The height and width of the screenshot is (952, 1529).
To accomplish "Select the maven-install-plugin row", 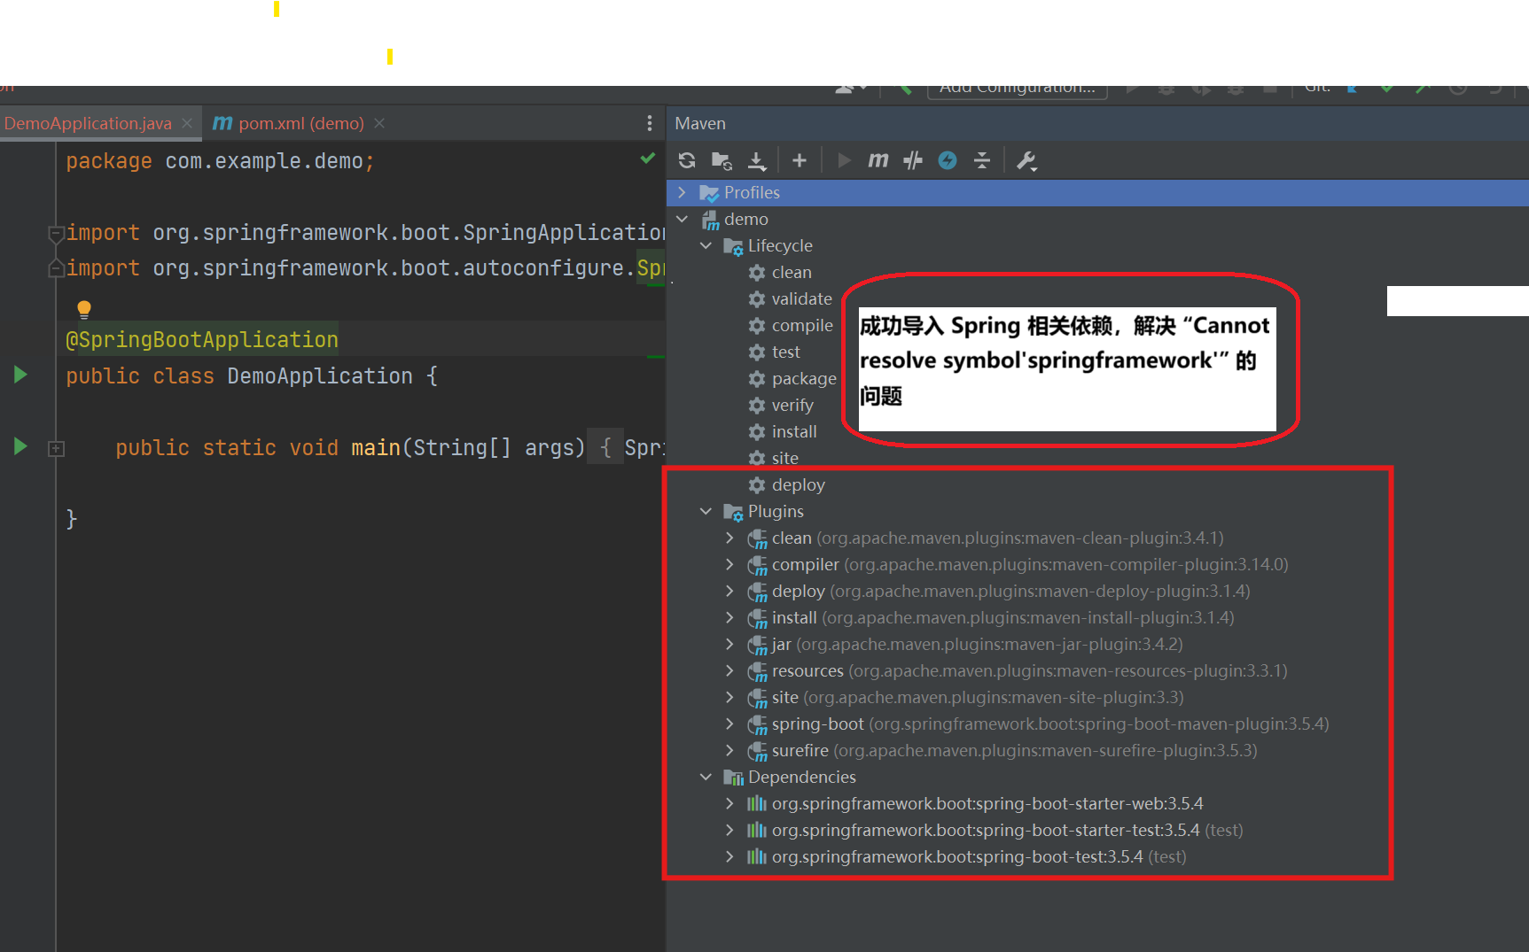I will (x=991, y=617).
